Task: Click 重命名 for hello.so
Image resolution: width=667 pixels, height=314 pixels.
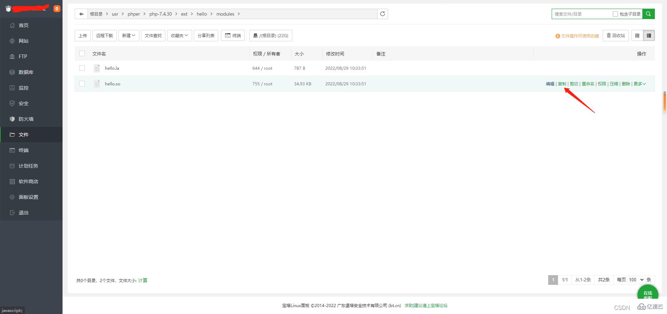Action: (588, 84)
